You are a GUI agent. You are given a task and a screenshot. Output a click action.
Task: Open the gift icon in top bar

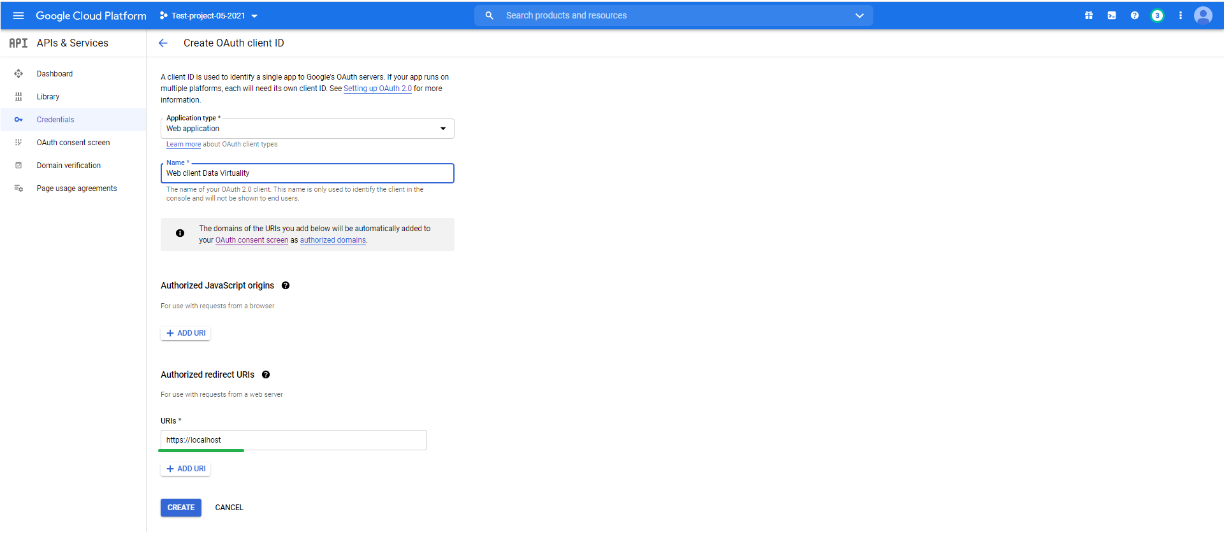coord(1089,16)
